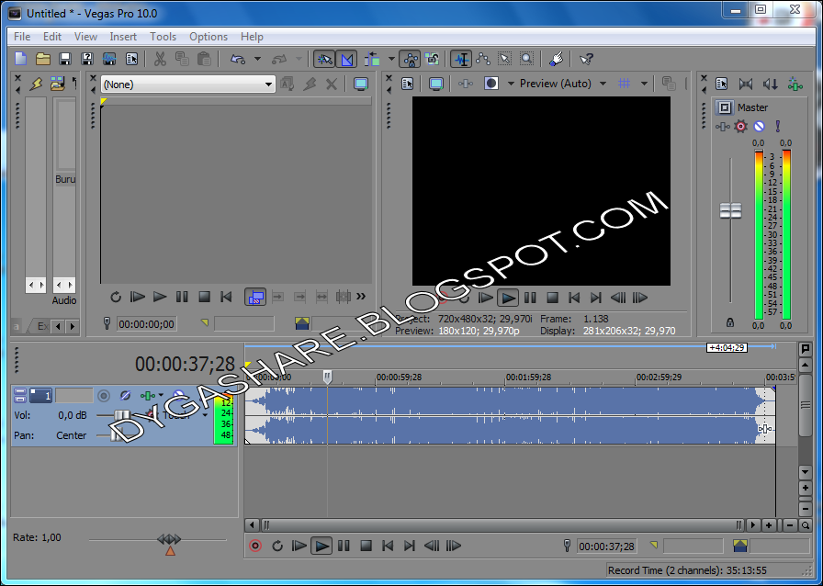This screenshot has height=586, width=823.
Task: Toggle Automatic Crossfades button
Action: click(x=346, y=59)
